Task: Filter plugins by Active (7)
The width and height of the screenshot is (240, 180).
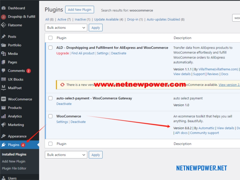Action: pos(64,19)
